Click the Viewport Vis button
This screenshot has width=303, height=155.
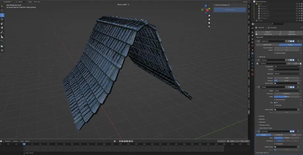click(268, 34)
